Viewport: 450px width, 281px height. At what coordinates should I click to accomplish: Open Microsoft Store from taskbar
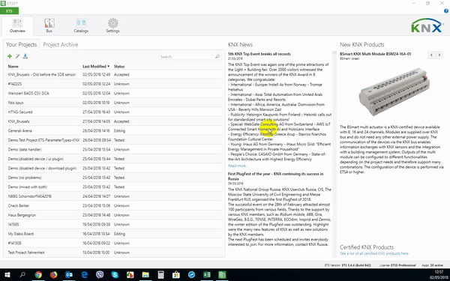click(176, 275)
